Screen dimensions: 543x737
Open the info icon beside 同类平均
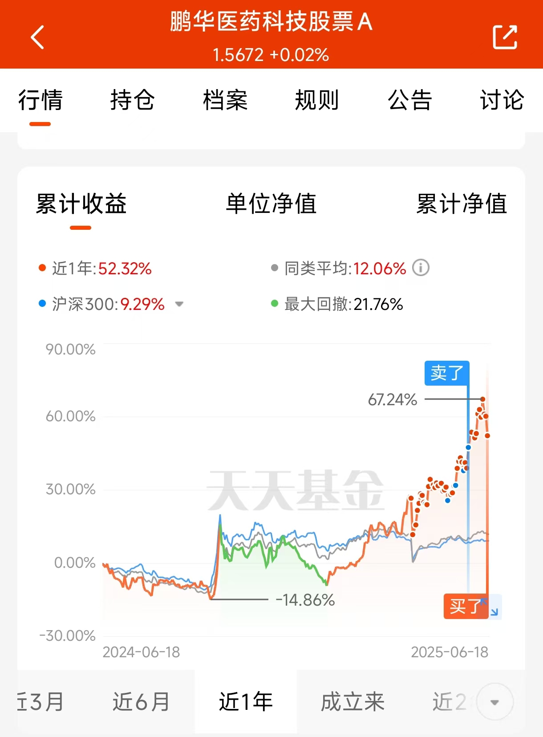[x=421, y=268]
